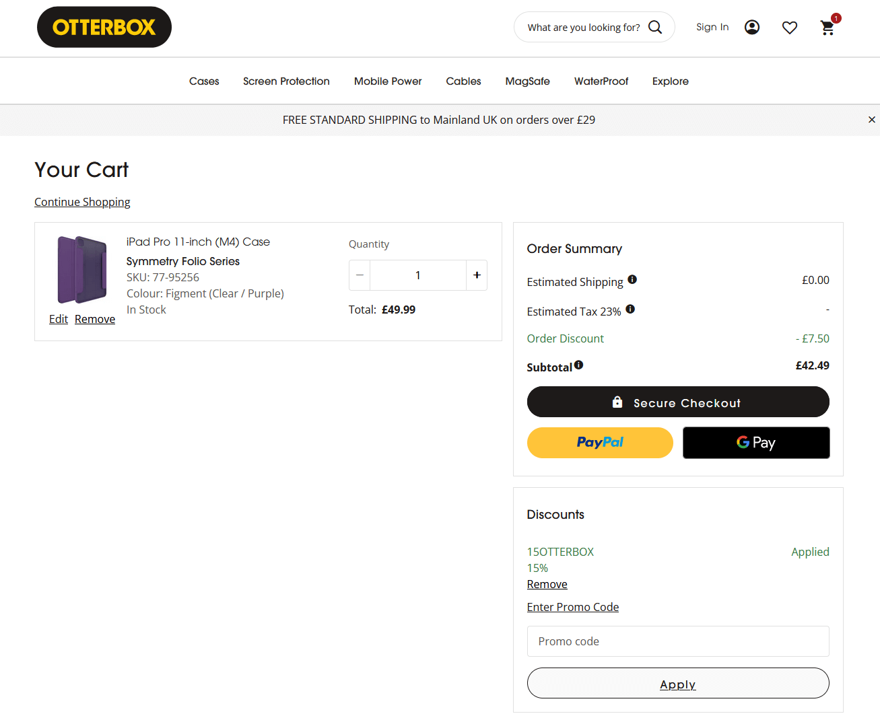The image size is (880, 720).
Task: Click the search magnifier icon
Action: pyautogui.click(x=655, y=27)
